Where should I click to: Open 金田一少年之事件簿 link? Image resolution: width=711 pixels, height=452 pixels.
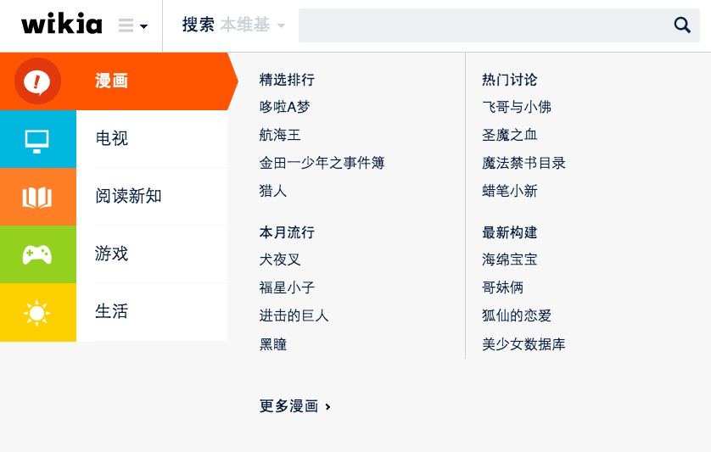coord(322,163)
